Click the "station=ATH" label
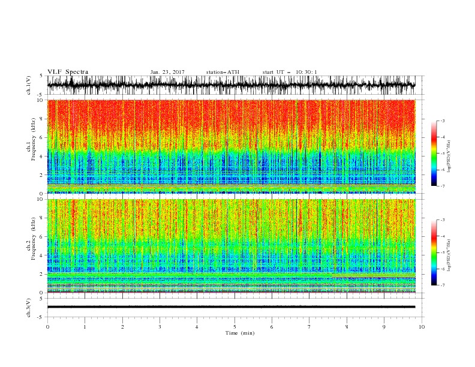Viewport: 475px width, 367px height. [x=223, y=72]
